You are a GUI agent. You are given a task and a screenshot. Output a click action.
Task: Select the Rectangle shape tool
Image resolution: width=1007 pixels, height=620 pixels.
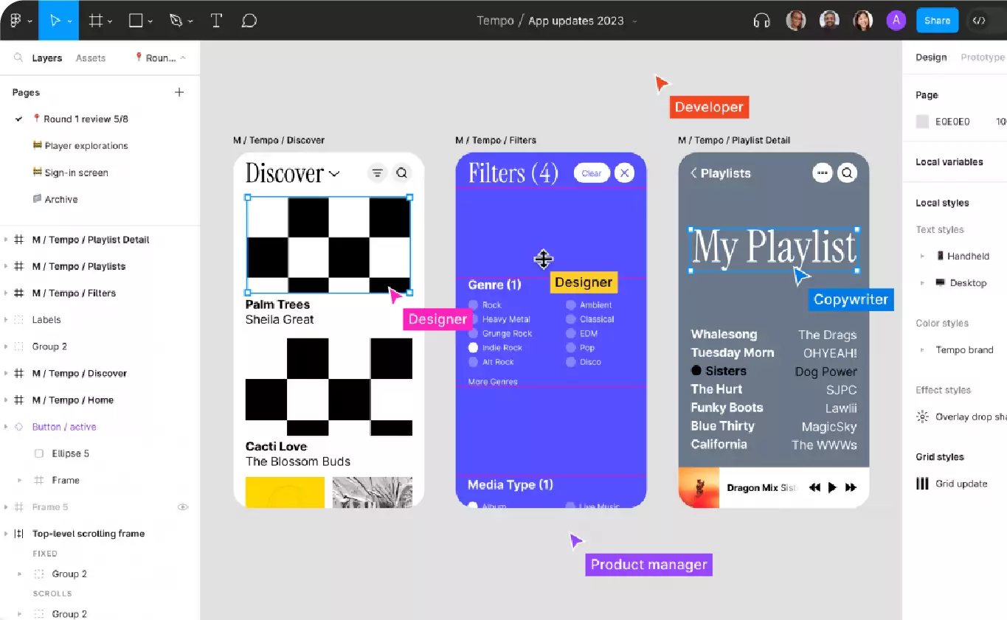136,21
